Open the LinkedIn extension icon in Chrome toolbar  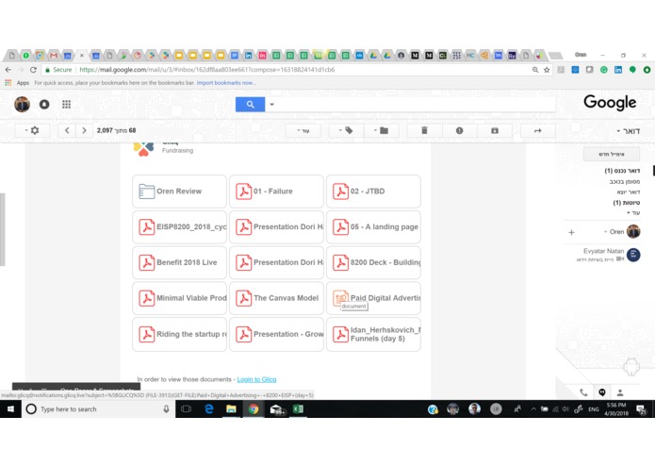(x=618, y=70)
